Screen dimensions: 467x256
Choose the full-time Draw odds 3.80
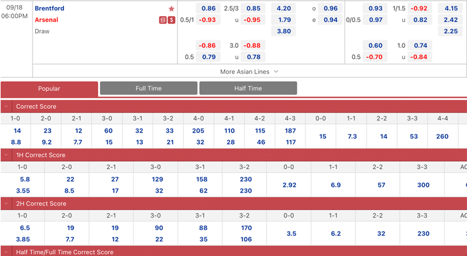pos(285,31)
